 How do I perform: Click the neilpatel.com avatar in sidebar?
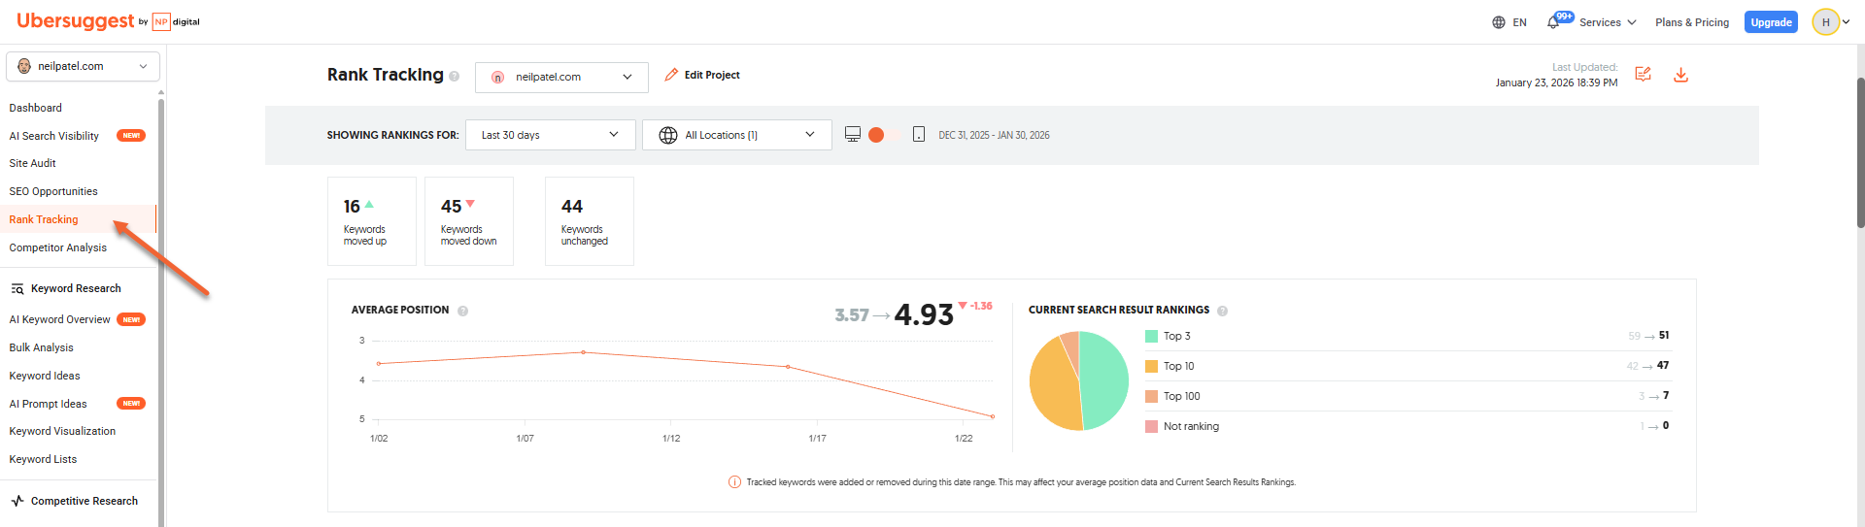click(24, 66)
